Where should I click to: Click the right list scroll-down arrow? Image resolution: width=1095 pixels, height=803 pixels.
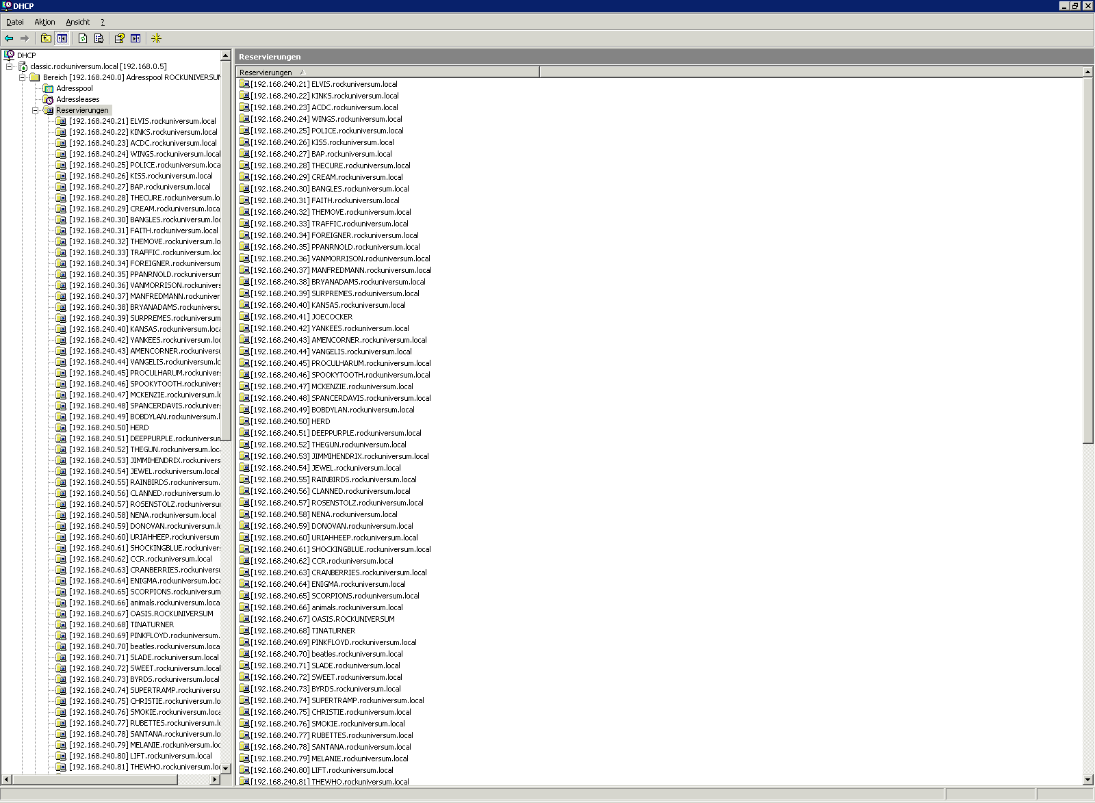coord(1088,780)
